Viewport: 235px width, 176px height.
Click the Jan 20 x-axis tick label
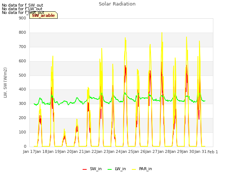point(66,152)
